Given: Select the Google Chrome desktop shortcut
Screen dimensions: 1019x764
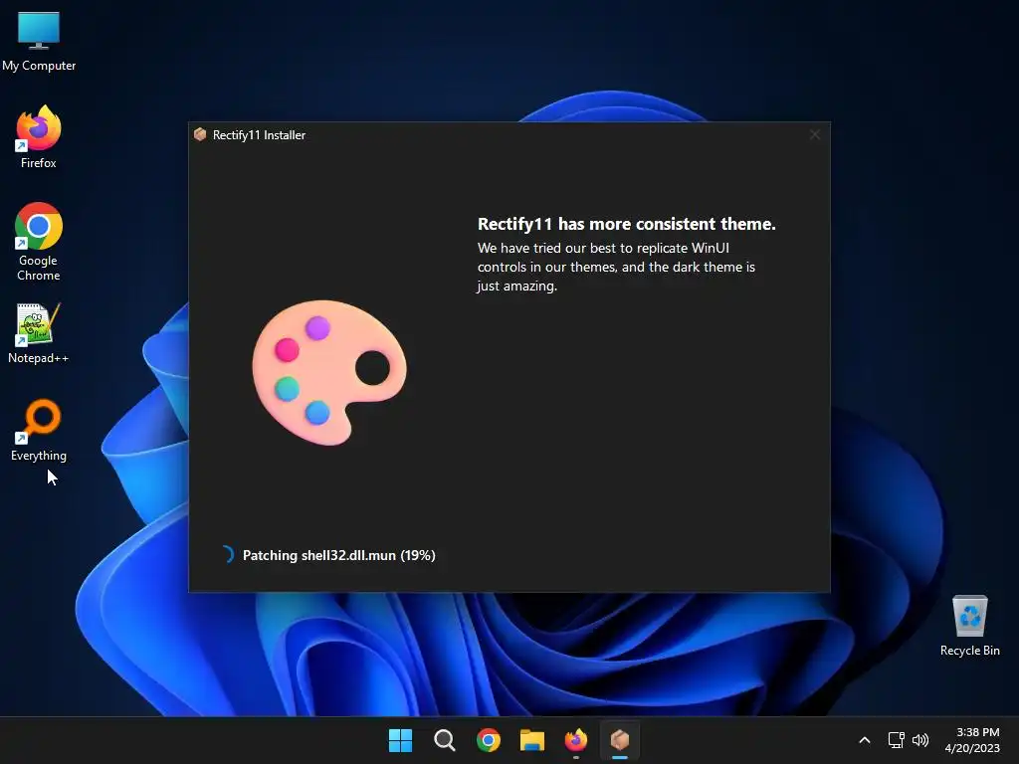Looking at the screenshot, I should (39, 242).
